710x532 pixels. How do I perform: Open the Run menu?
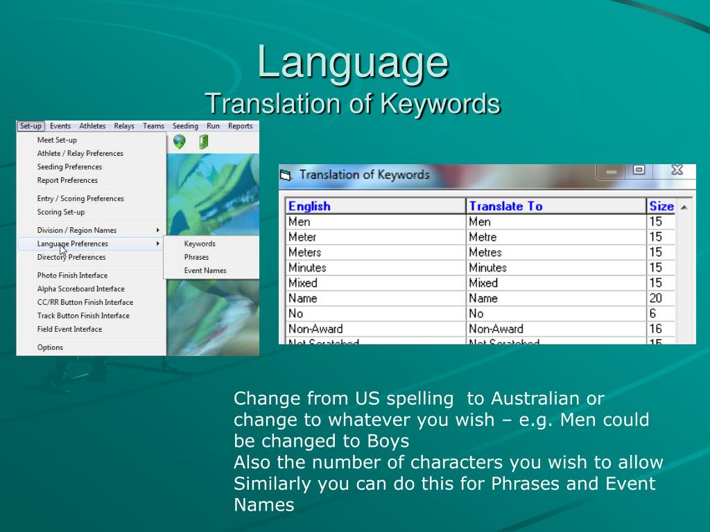point(213,126)
